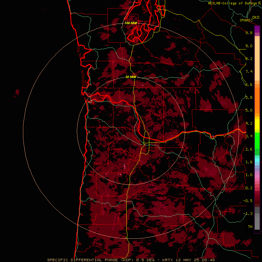The width and height of the screenshot is (262, 262).
Task: Click the 5.8 legend value
Action: tap(249, 98)
